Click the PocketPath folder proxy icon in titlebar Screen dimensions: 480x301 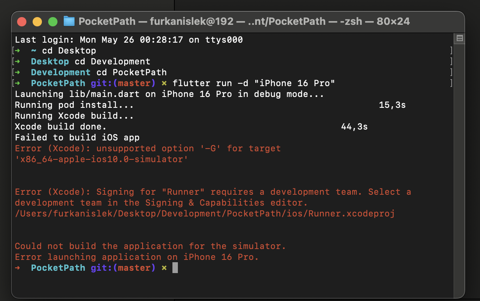click(x=68, y=21)
